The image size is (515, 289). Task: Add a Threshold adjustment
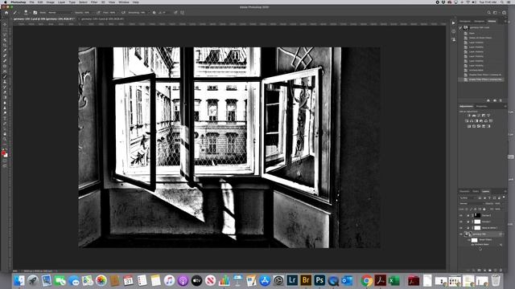[479, 126]
